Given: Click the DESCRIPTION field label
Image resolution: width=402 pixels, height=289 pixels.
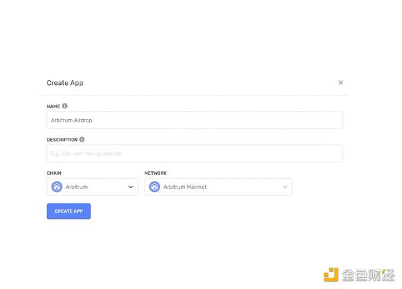Looking at the screenshot, I should tap(62, 140).
